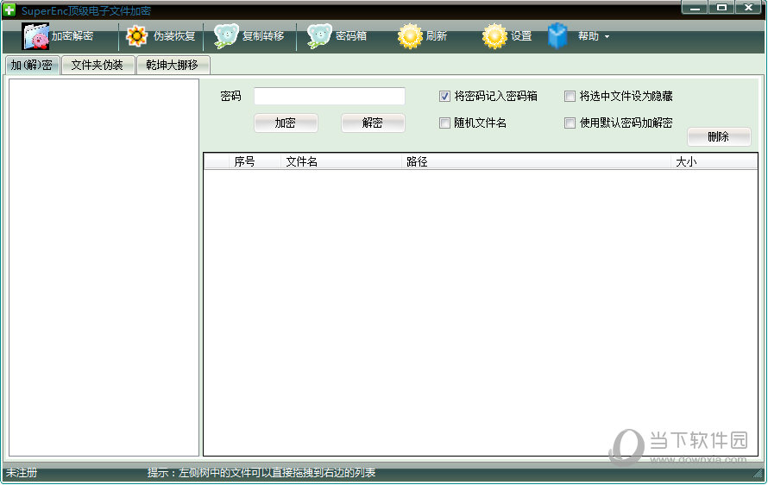This screenshot has width=768, height=485.
Task: Open the 加密解密 toolbar icon
Action: 35,36
